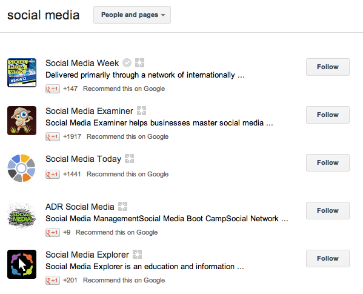Click the description 'Delivered primarily through a network of internationally ...'

pyautogui.click(x=145, y=75)
